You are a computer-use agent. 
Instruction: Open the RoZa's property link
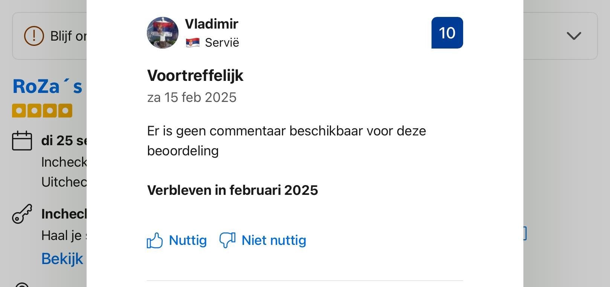coord(47,87)
